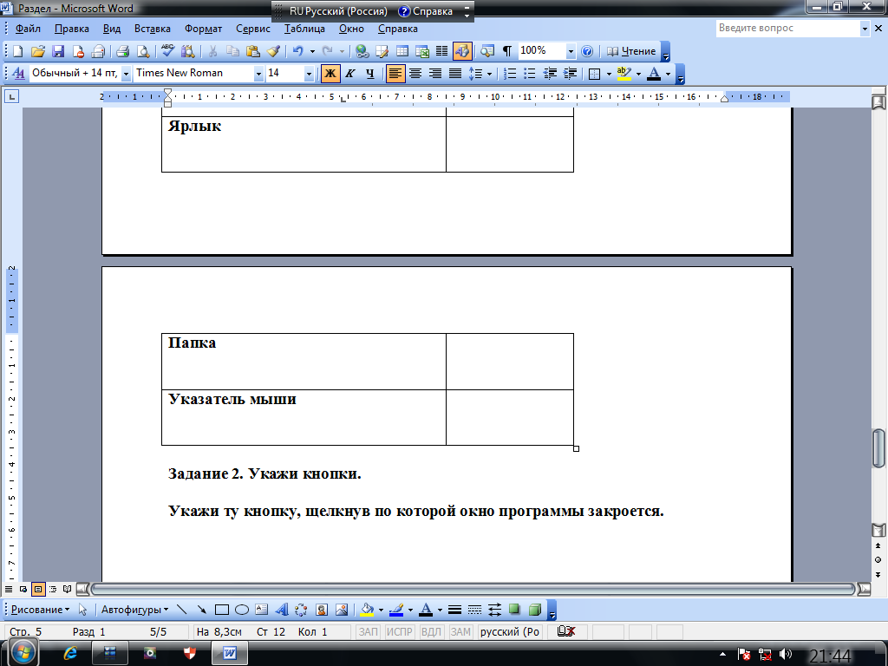Create a new blank document
Viewport: 888px width, 666px height.
tap(17, 51)
